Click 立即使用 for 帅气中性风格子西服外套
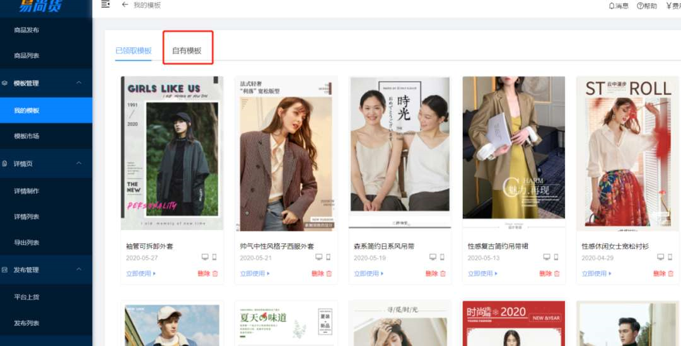Screen dimensions: 681x346 point(255,274)
